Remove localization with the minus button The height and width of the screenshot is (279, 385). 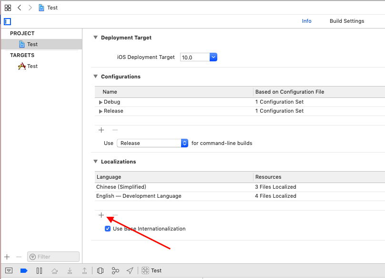tap(115, 215)
